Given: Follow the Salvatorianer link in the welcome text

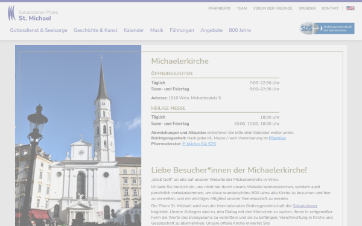Looking at the screenshot, I should [x=305, y=206].
